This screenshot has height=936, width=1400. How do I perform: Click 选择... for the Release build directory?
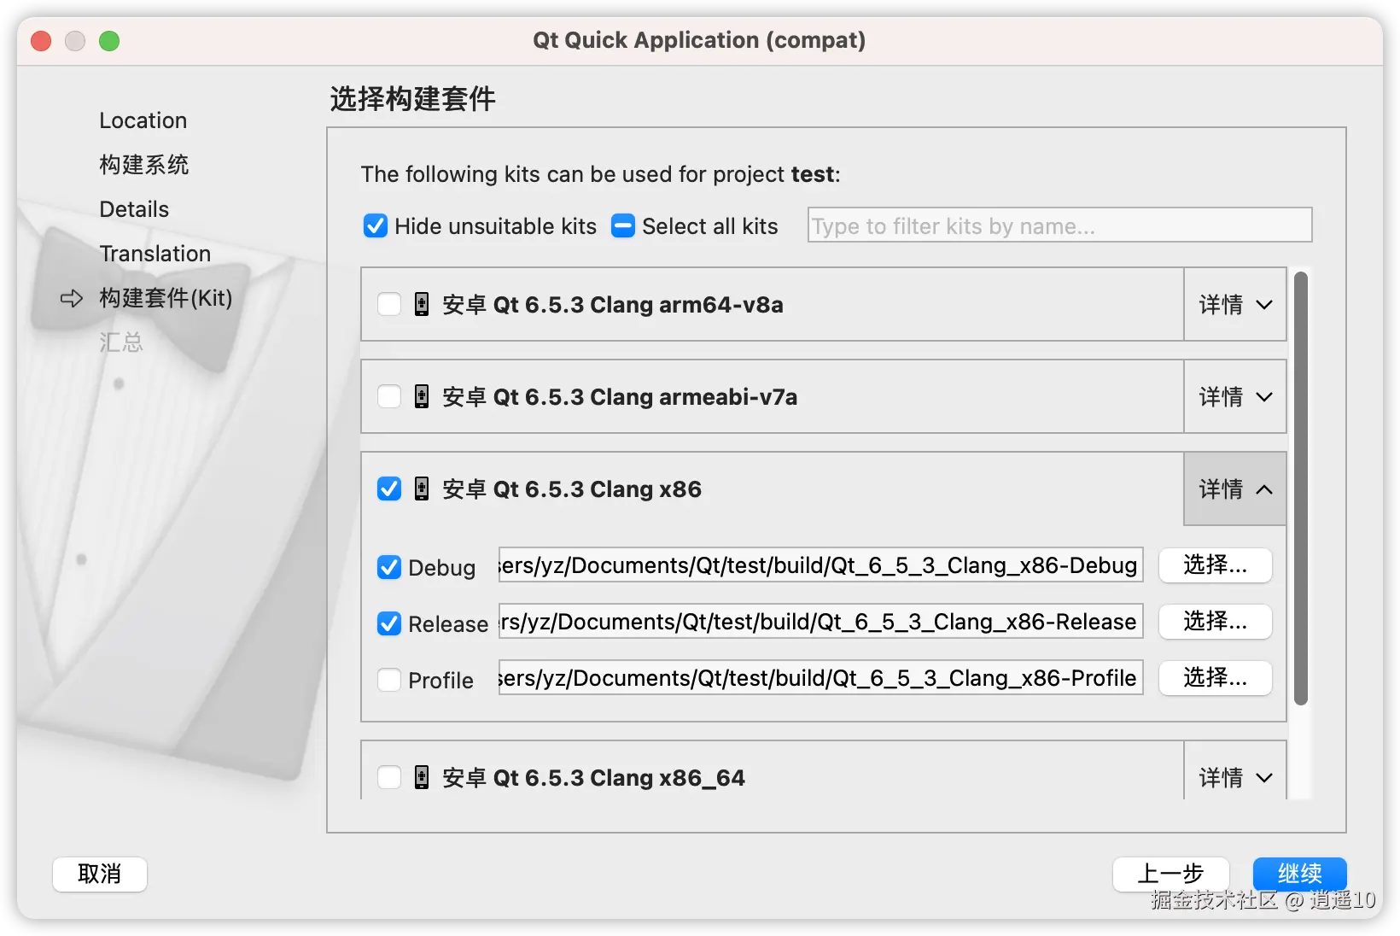pos(1216,622)
